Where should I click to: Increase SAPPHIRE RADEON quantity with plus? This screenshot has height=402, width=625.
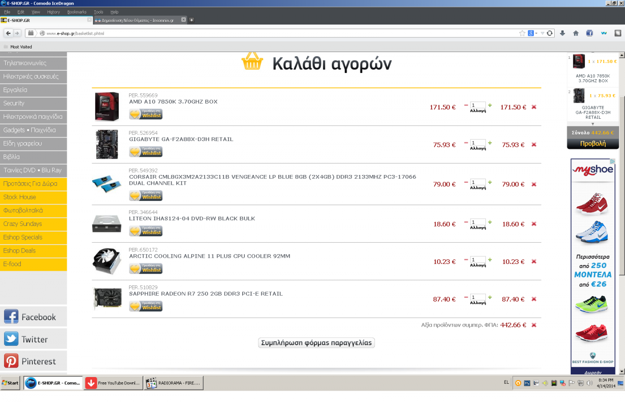490,297
